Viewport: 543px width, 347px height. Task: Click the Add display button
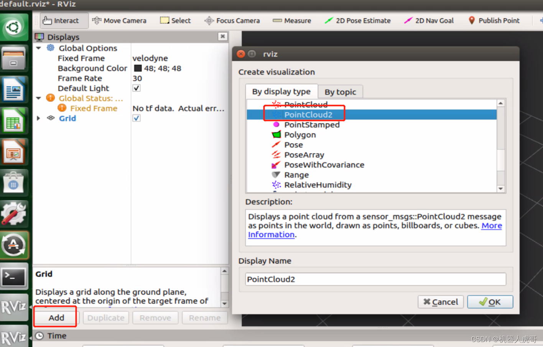[x=56, y=318]
